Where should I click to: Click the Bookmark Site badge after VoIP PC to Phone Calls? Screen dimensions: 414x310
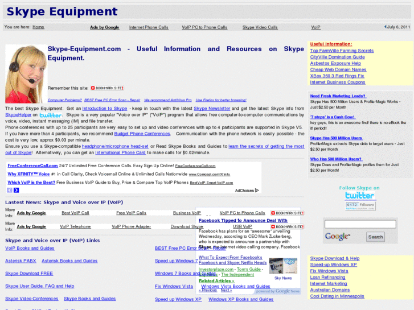tap(287, 213)
